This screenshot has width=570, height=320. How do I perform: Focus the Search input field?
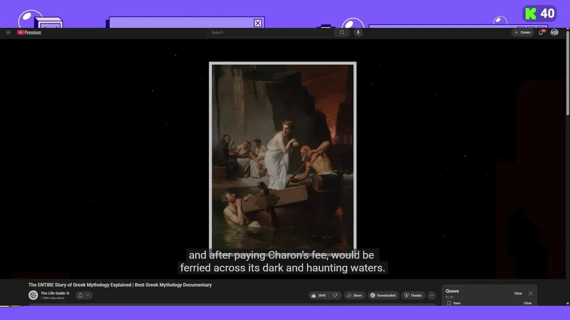(x=271, y=32)
